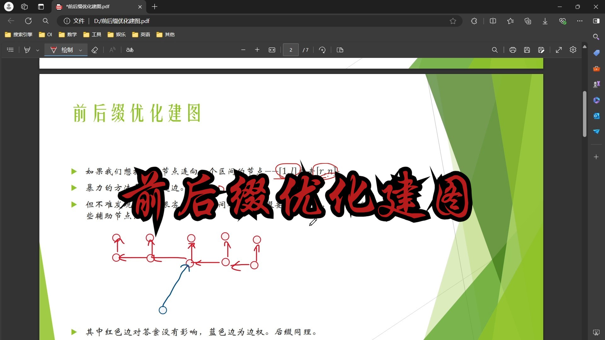Refresh the current page
The height and width of the screenshot is (340, 605).
pos(28,21)
